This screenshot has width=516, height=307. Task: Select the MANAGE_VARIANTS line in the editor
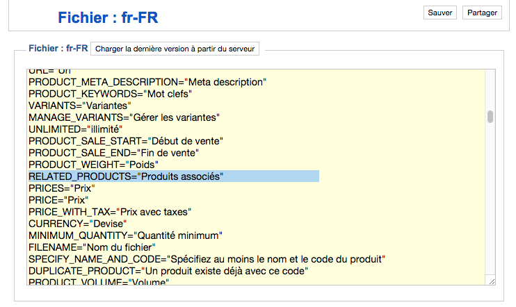click(x=124, y=117)
